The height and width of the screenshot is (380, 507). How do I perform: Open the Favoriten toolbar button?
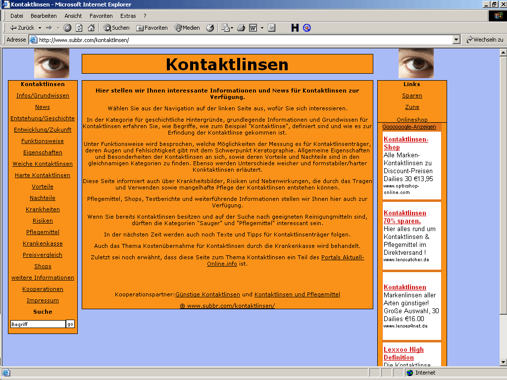click(152, 28)
